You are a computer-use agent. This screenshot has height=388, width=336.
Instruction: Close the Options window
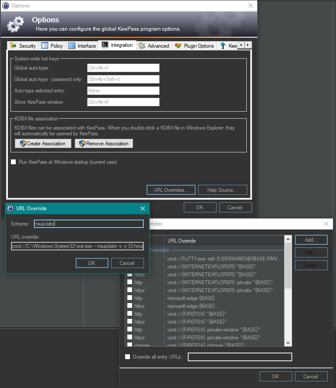251,6
